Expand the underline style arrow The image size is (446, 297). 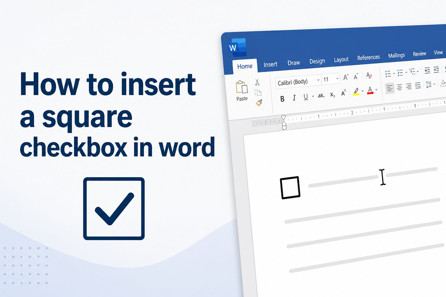[x=313, y=96]
